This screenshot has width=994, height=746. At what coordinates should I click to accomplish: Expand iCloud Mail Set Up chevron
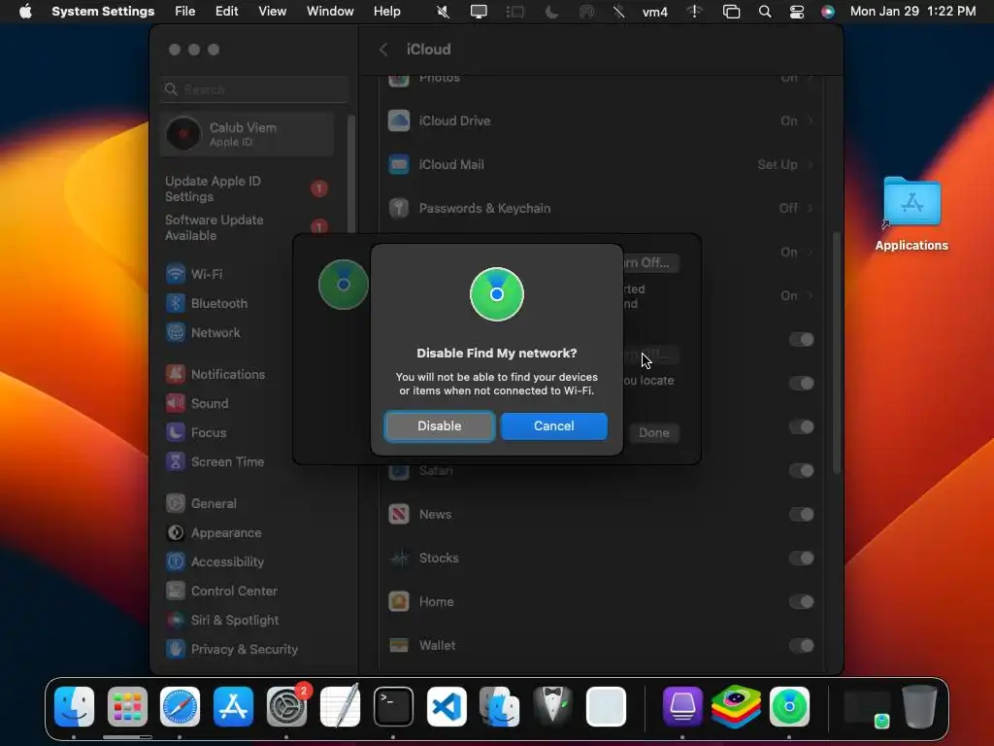pos(811,164)
